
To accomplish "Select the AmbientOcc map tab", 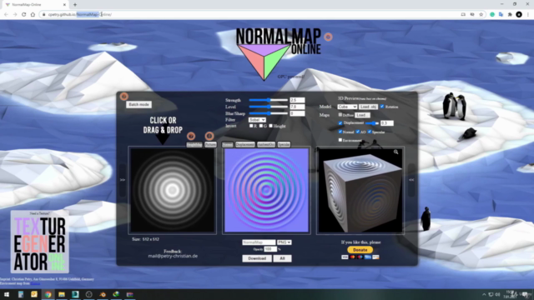I will point(266,144).
